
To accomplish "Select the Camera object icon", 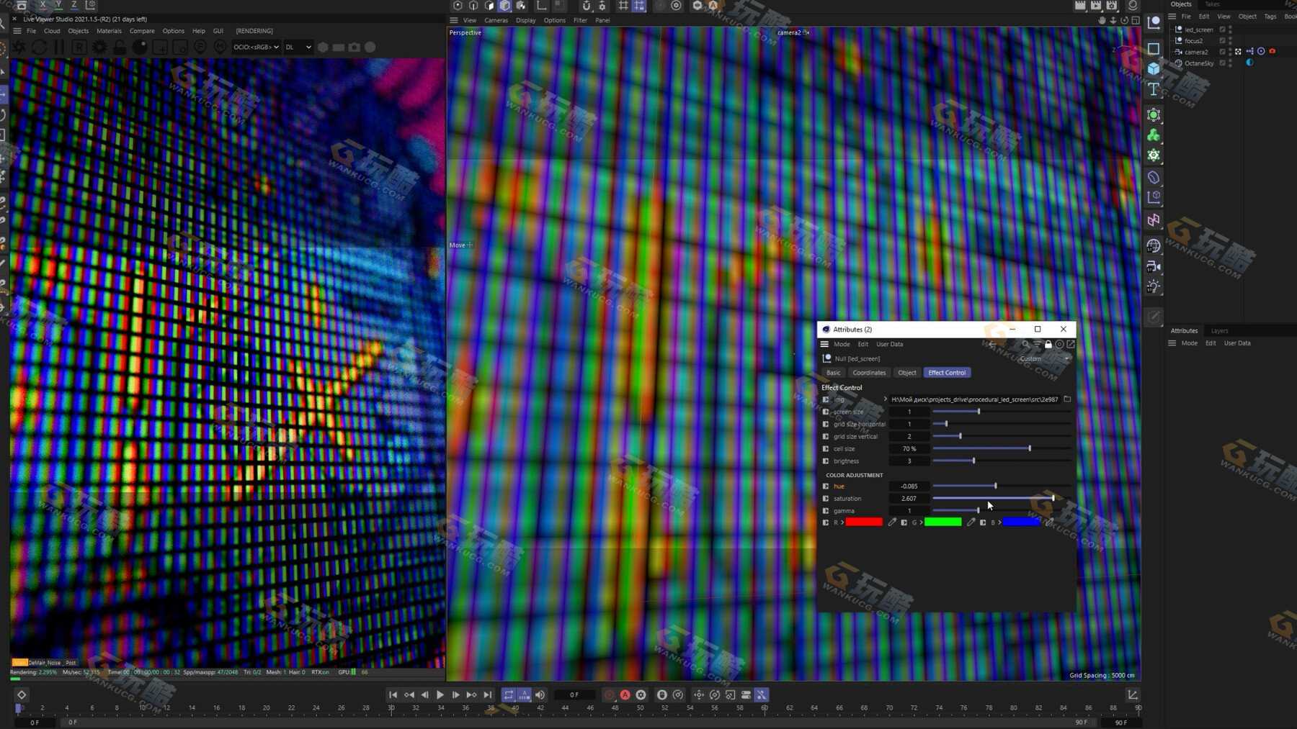I will coord(1154,266).
